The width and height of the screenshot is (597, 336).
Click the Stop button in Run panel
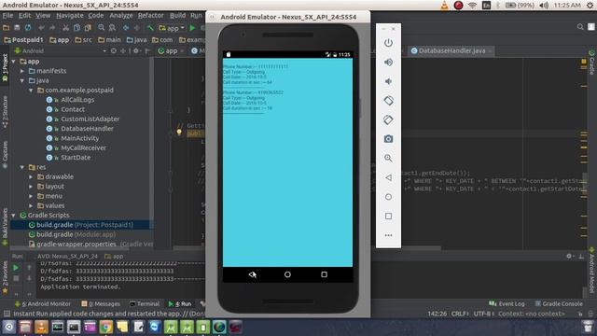(16, 278)
